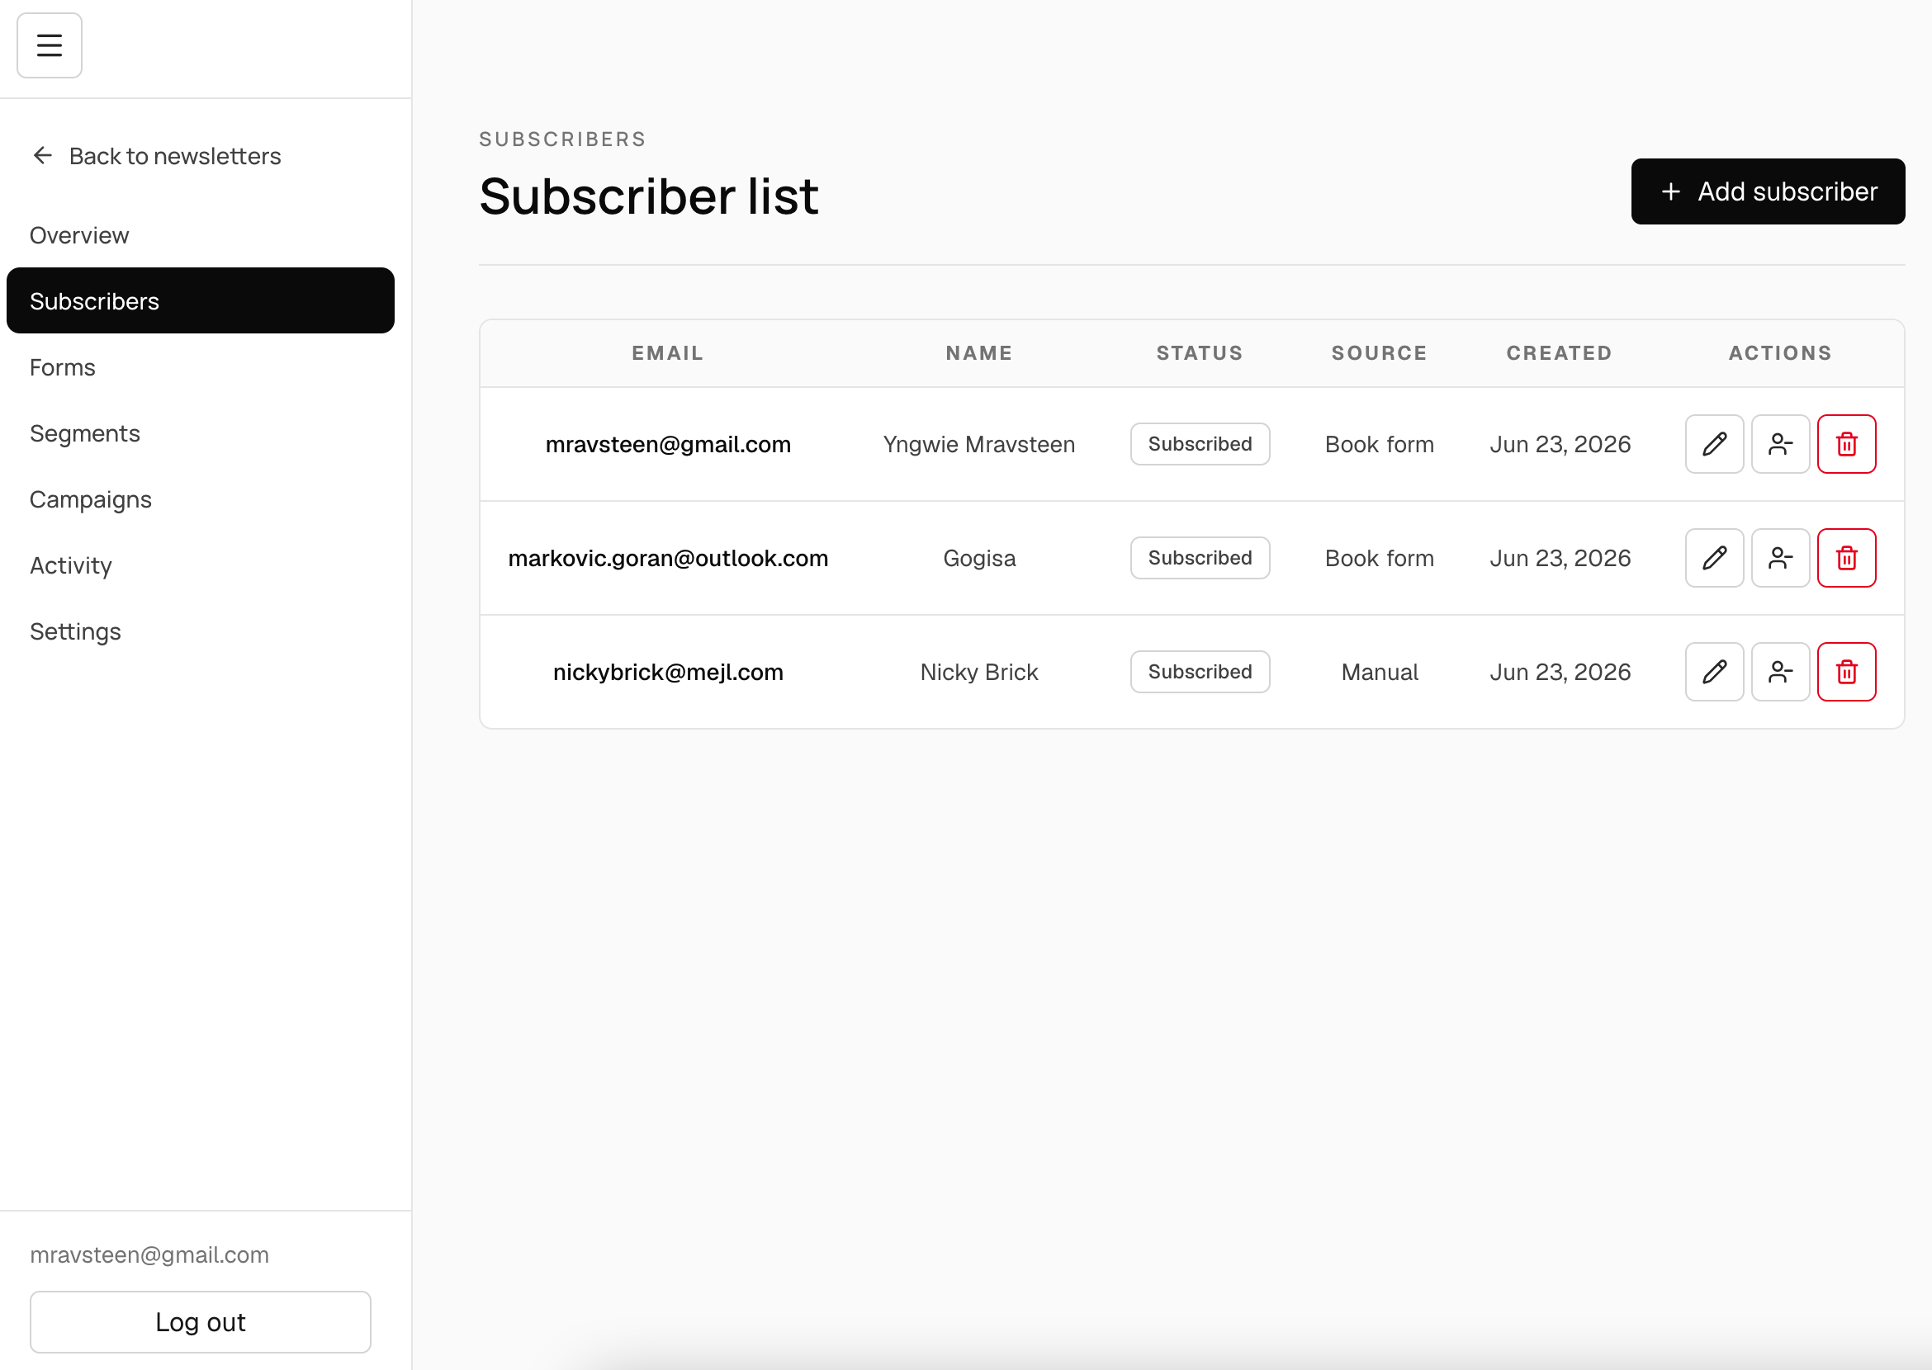Navigate to Segments
The height and width of the screenshot is (1370, 1932).
(200, 433)
